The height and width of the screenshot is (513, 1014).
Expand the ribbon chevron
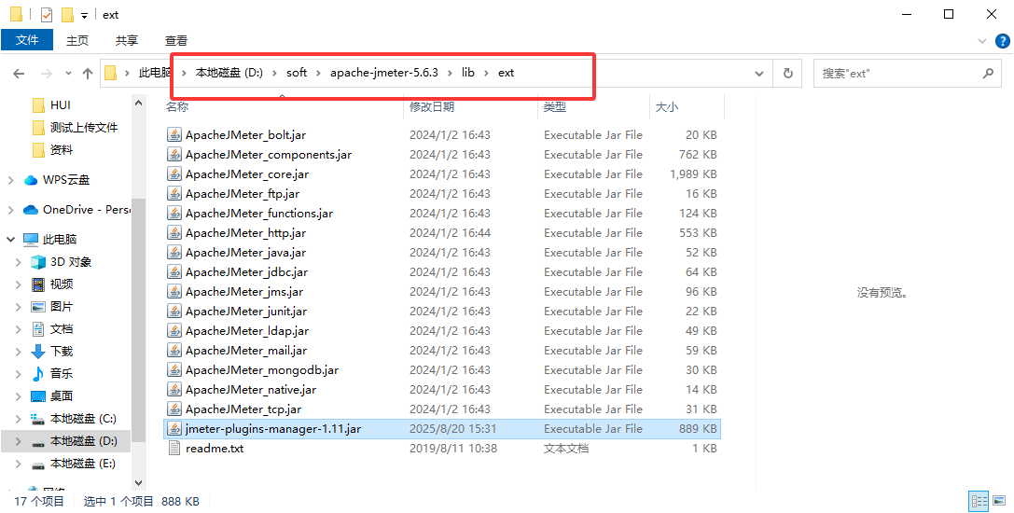(981, 41)
